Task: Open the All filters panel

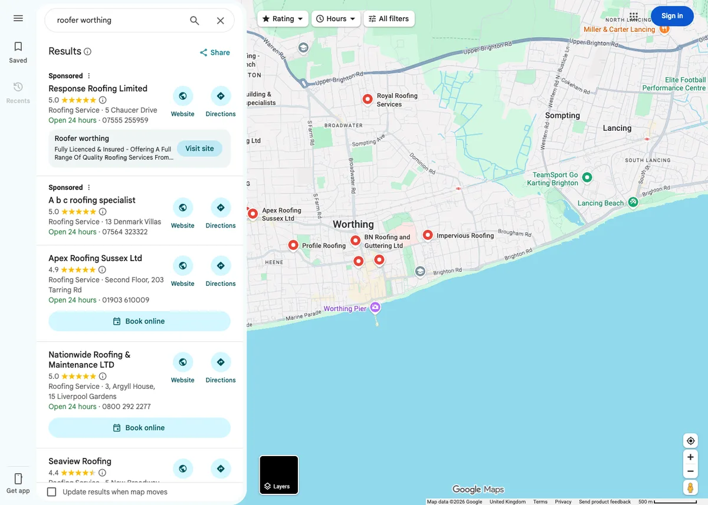Action: (389, 19)
